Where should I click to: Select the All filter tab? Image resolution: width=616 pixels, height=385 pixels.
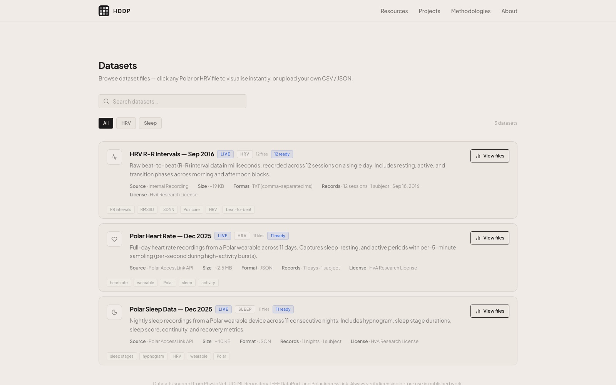(x=106, y=123)
